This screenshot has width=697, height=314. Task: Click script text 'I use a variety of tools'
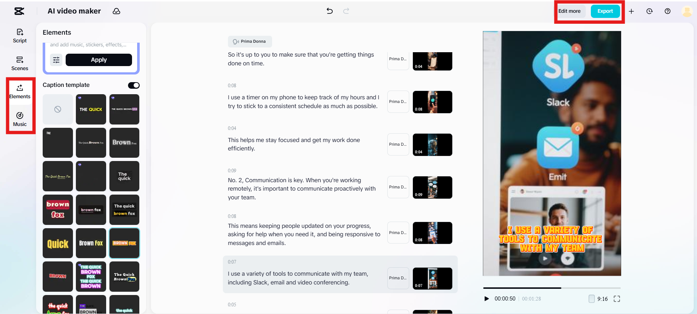click(298, 278)
